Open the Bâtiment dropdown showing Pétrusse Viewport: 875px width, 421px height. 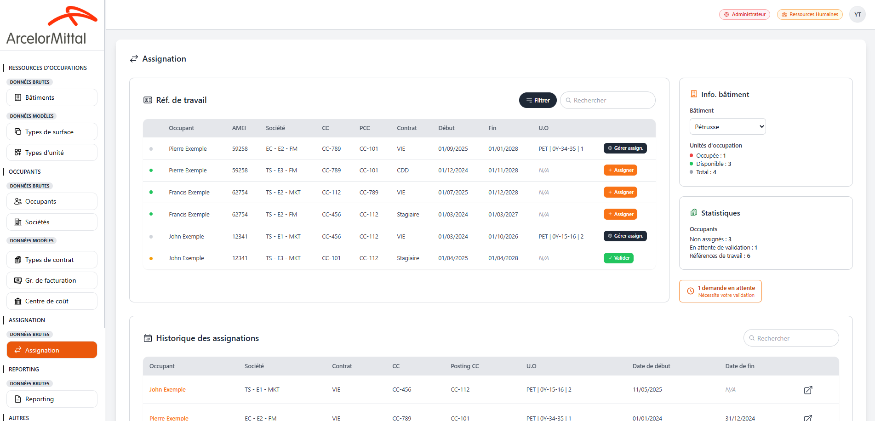727,127
